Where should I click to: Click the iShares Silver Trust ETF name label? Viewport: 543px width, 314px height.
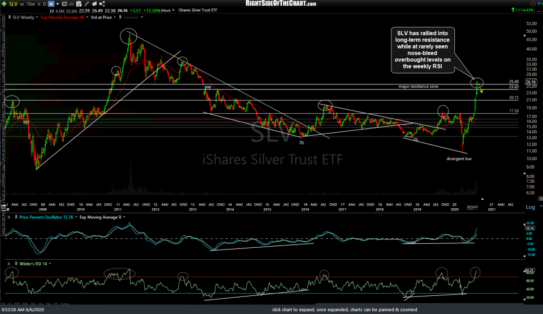pyautogui.click(x=198, y=10)
